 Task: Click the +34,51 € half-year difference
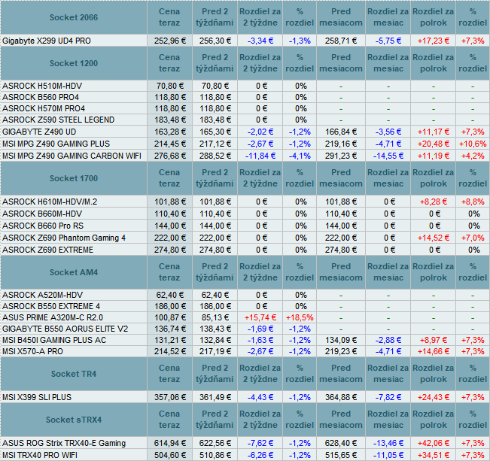click(x=433, y=455)
